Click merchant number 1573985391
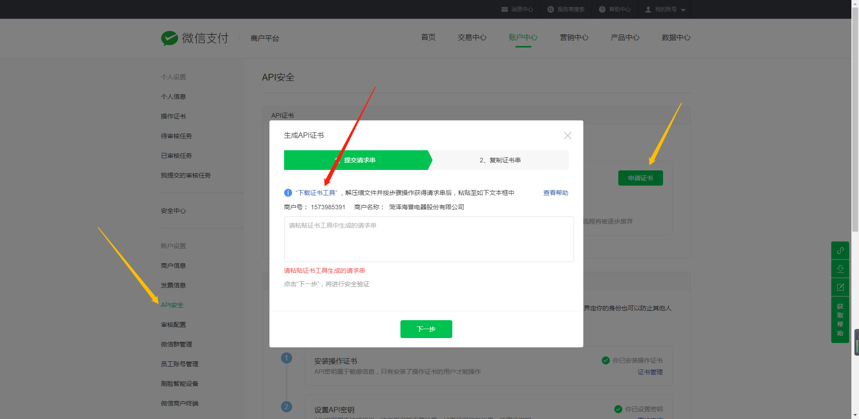Viewport: 859px width, 419px height. click(328, 207)
